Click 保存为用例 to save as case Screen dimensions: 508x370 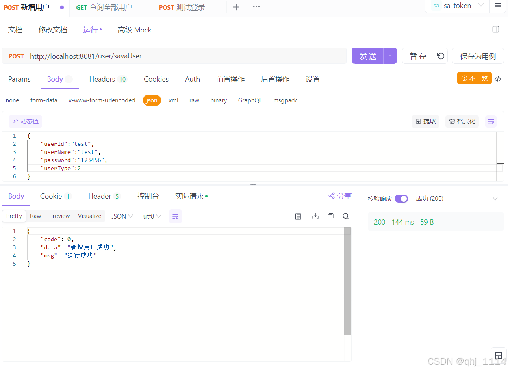pos(478,56)
